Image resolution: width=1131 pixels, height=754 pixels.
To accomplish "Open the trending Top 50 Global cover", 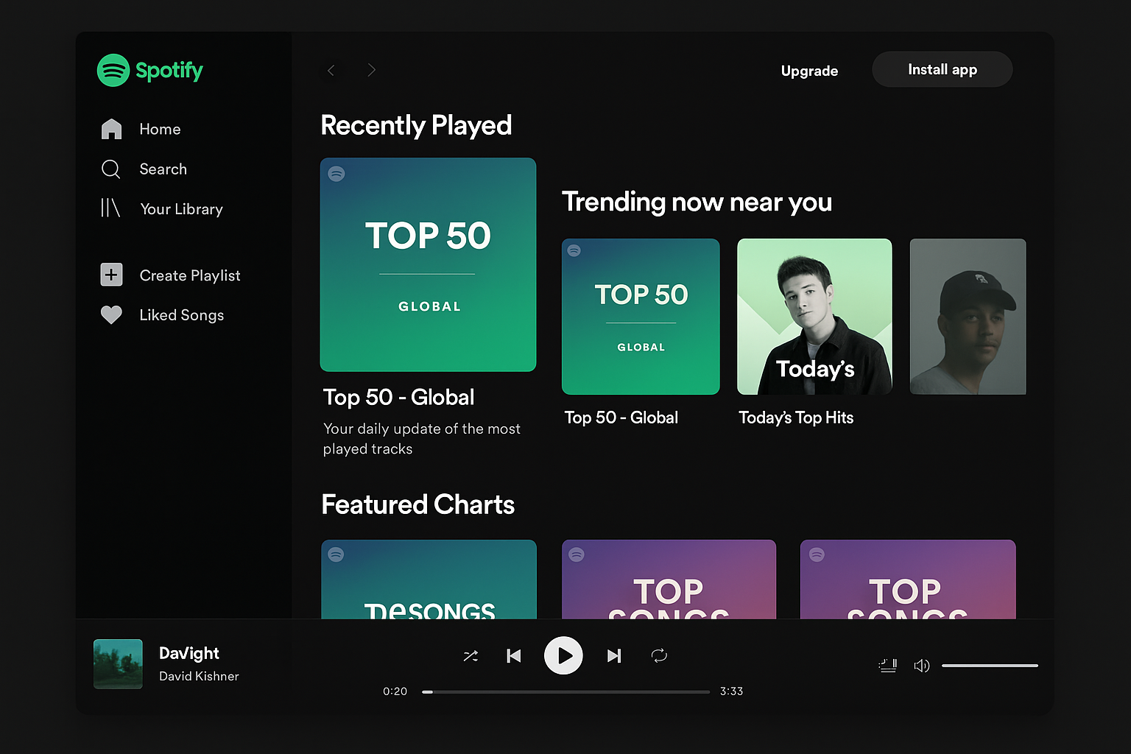I will (x=641, y=317).
